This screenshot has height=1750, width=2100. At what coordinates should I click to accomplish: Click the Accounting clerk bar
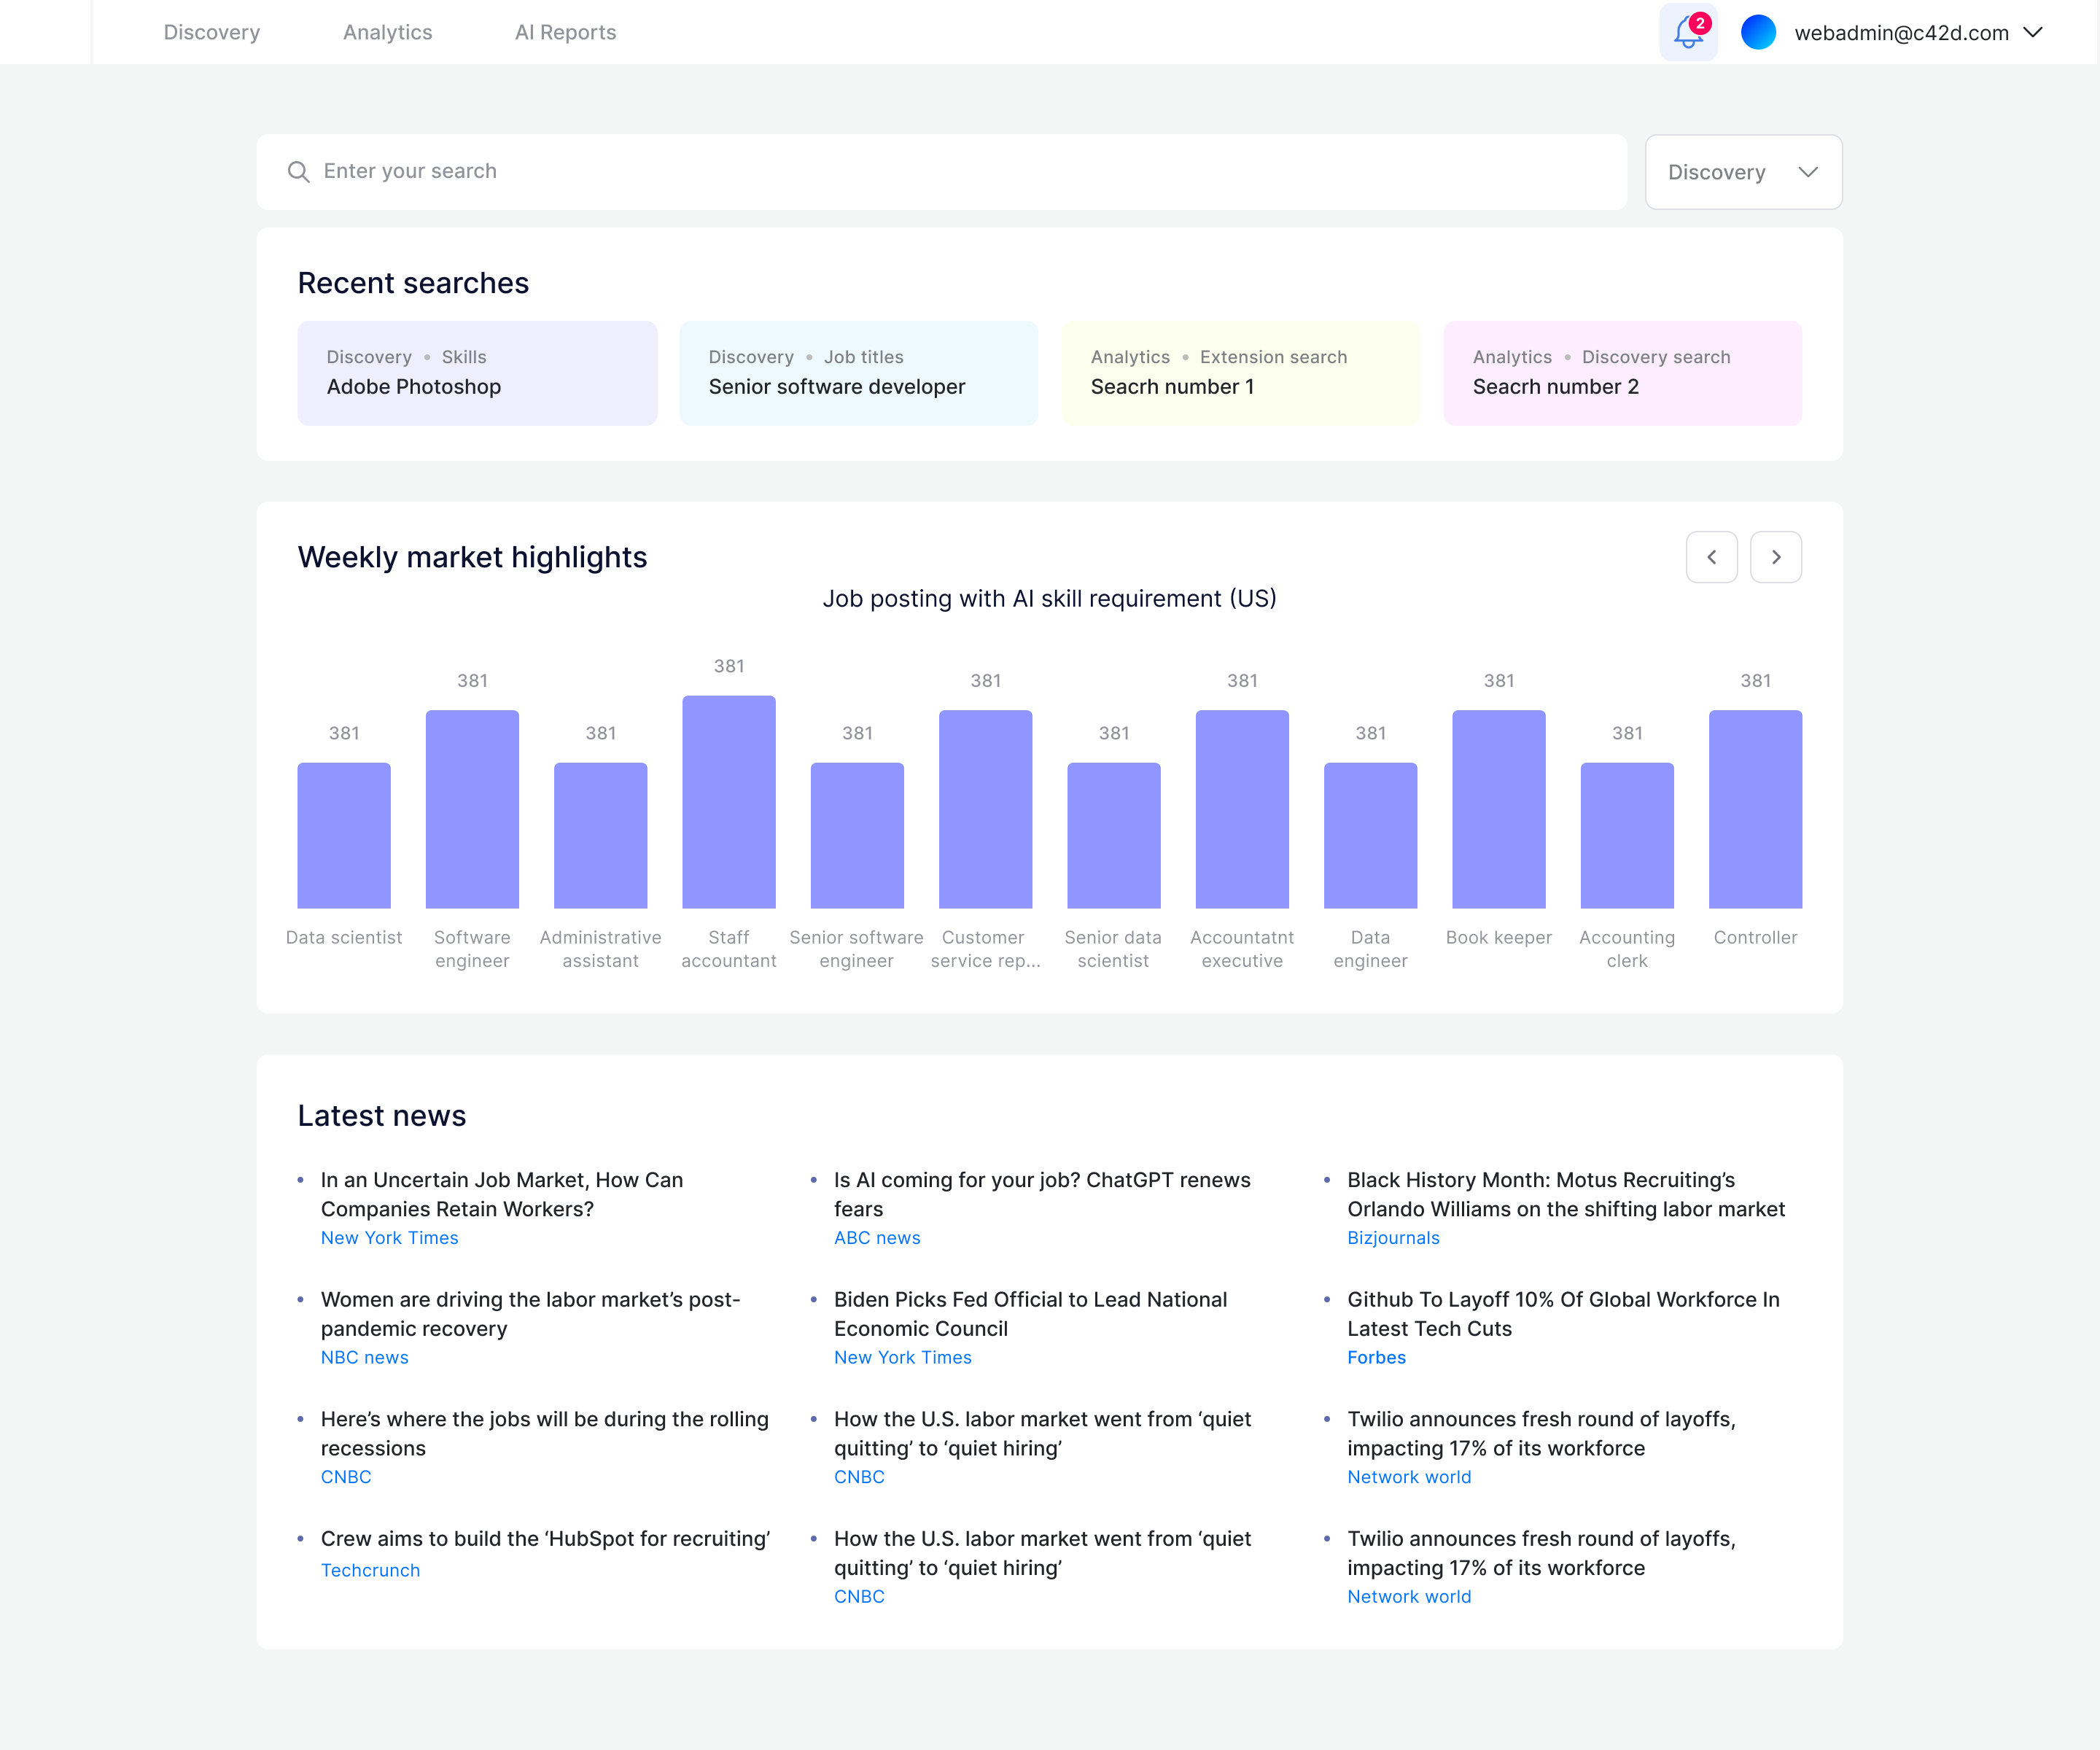pos(1627,836)
